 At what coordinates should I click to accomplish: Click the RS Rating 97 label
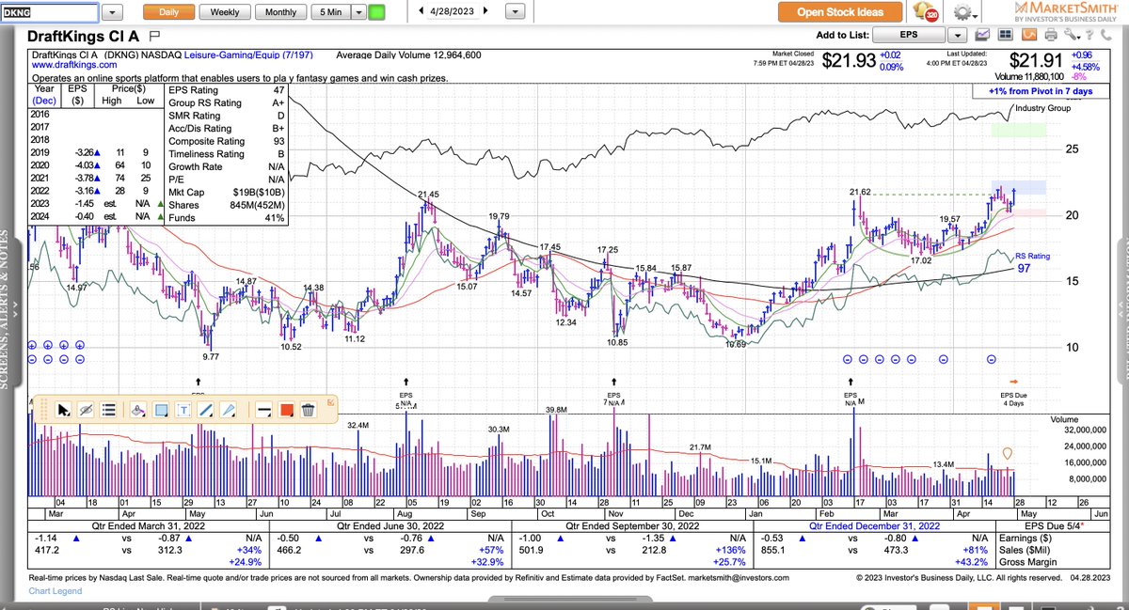pos(1032,262)
